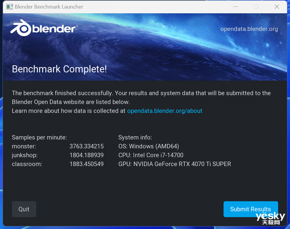Click the Submit Results button
290x229 pixels.
[251, 209]
